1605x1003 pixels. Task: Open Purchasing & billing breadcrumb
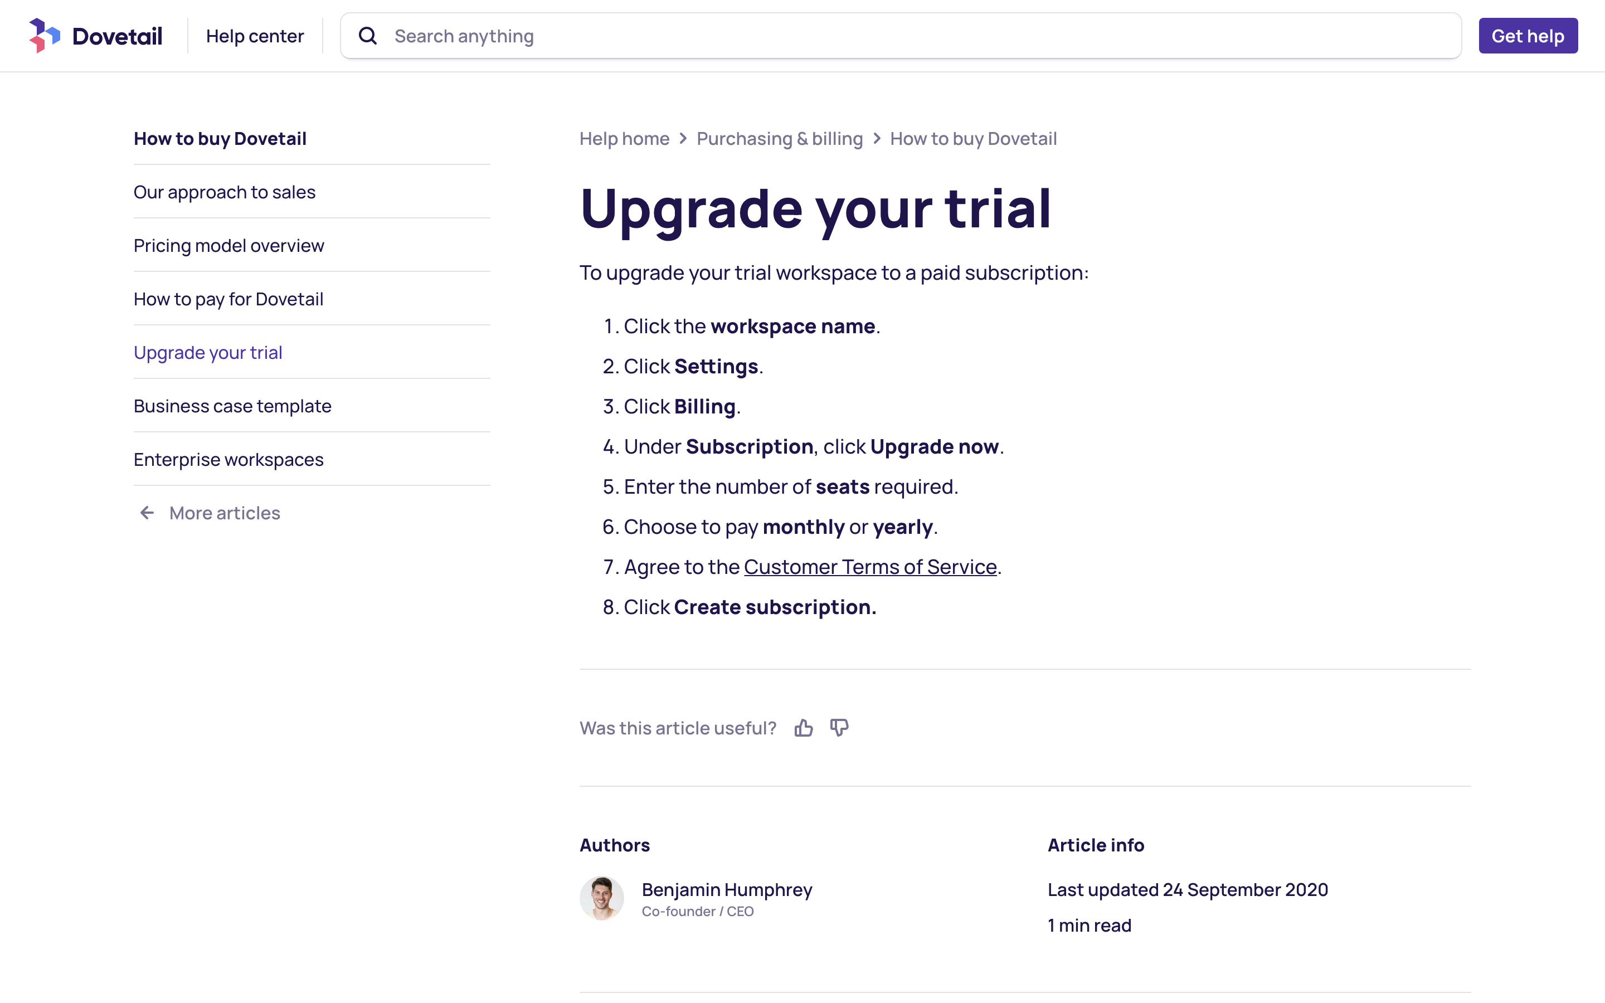(x=779, y=139)
